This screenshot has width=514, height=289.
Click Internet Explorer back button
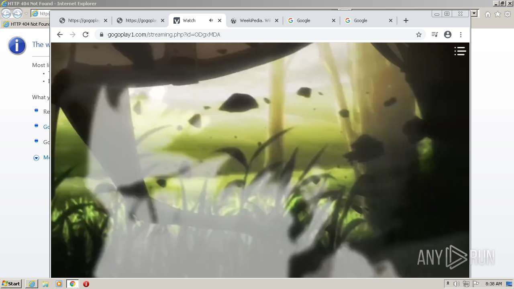tap(6, 14)
